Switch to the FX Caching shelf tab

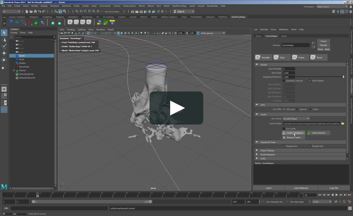108,17
